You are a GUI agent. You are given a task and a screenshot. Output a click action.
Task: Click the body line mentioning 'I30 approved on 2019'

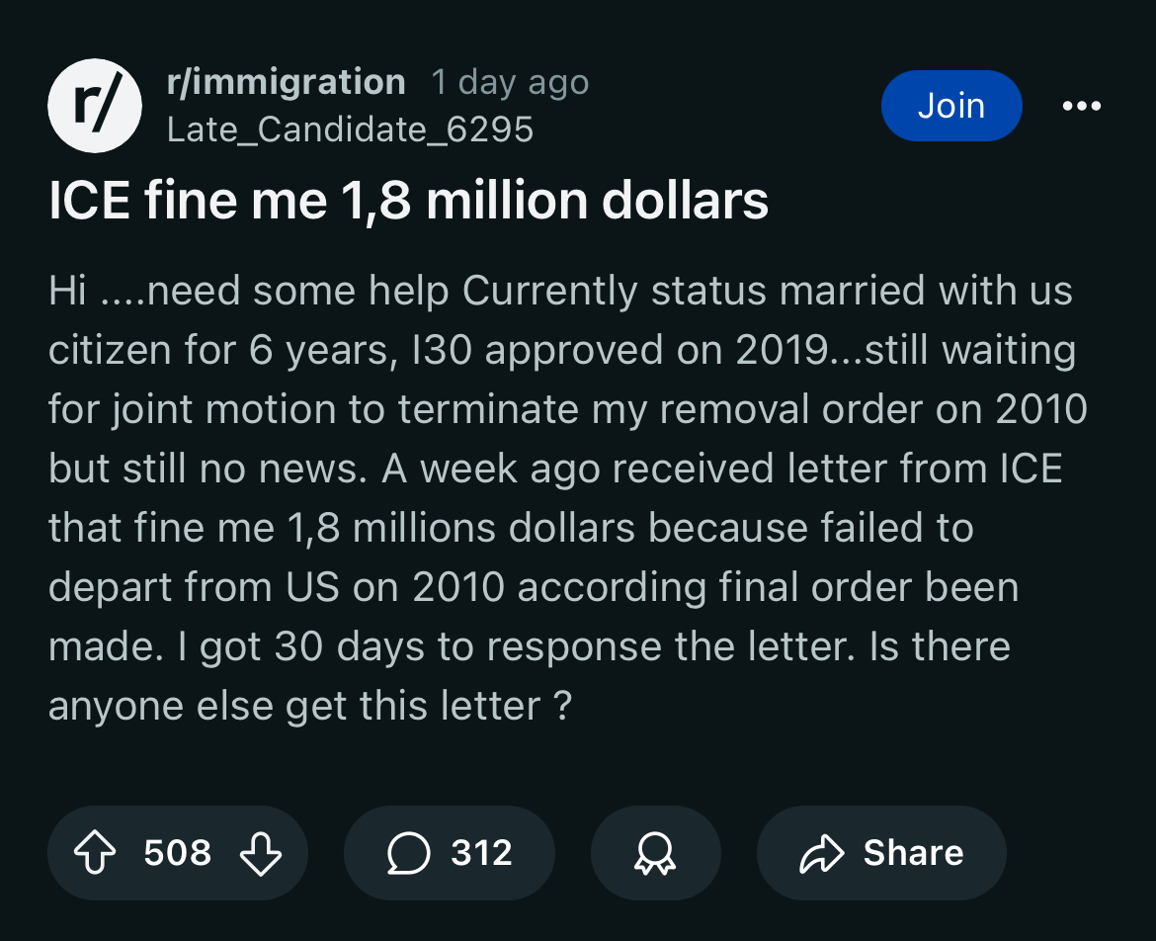tap(562, 350)
